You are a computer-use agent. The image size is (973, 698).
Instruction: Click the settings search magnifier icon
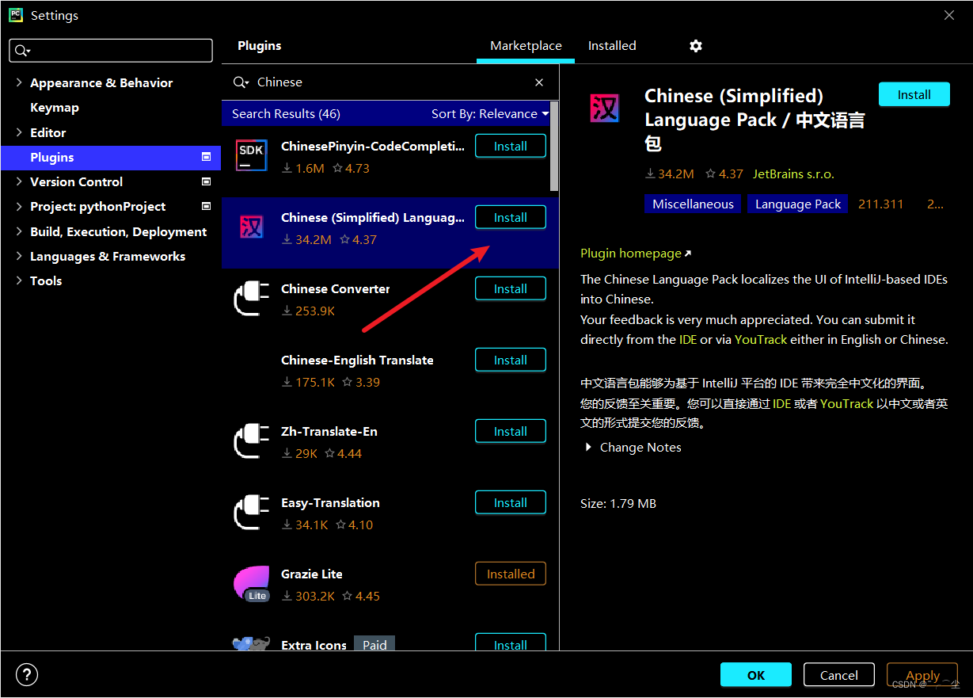coord(21,51)
